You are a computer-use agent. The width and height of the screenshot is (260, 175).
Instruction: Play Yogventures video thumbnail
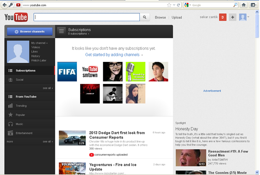[x=72, y=168]
